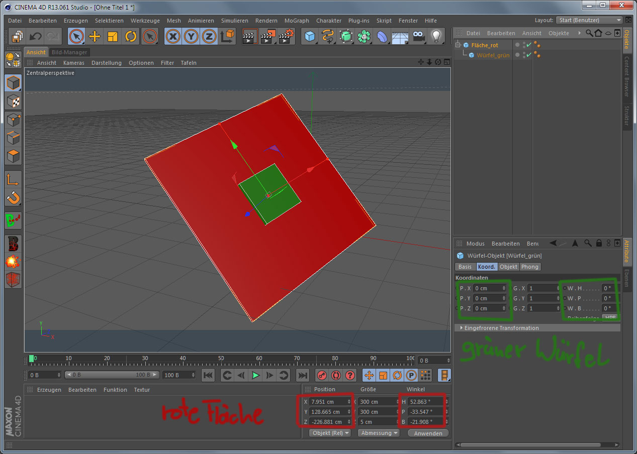
Task: Open Content Browser side tab
Action: pyautogui.click(x=626, y=76)
